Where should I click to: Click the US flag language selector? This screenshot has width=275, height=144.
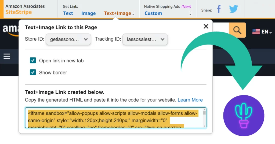point(256,32)
